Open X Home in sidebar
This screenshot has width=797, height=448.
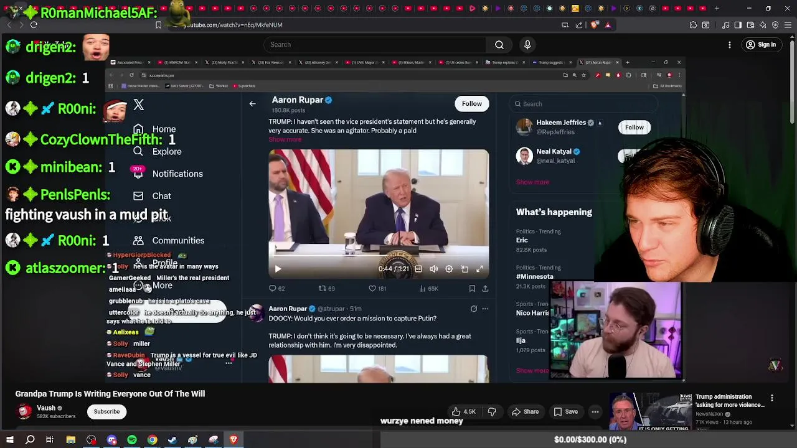click(x=154, y=129)
